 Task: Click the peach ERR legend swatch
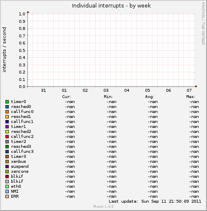pos(7,196)
